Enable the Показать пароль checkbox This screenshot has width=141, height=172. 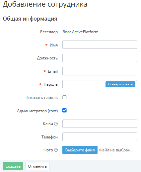[64, 97]
